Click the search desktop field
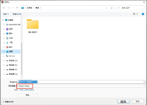147x105 pixels. click(130, 8)
